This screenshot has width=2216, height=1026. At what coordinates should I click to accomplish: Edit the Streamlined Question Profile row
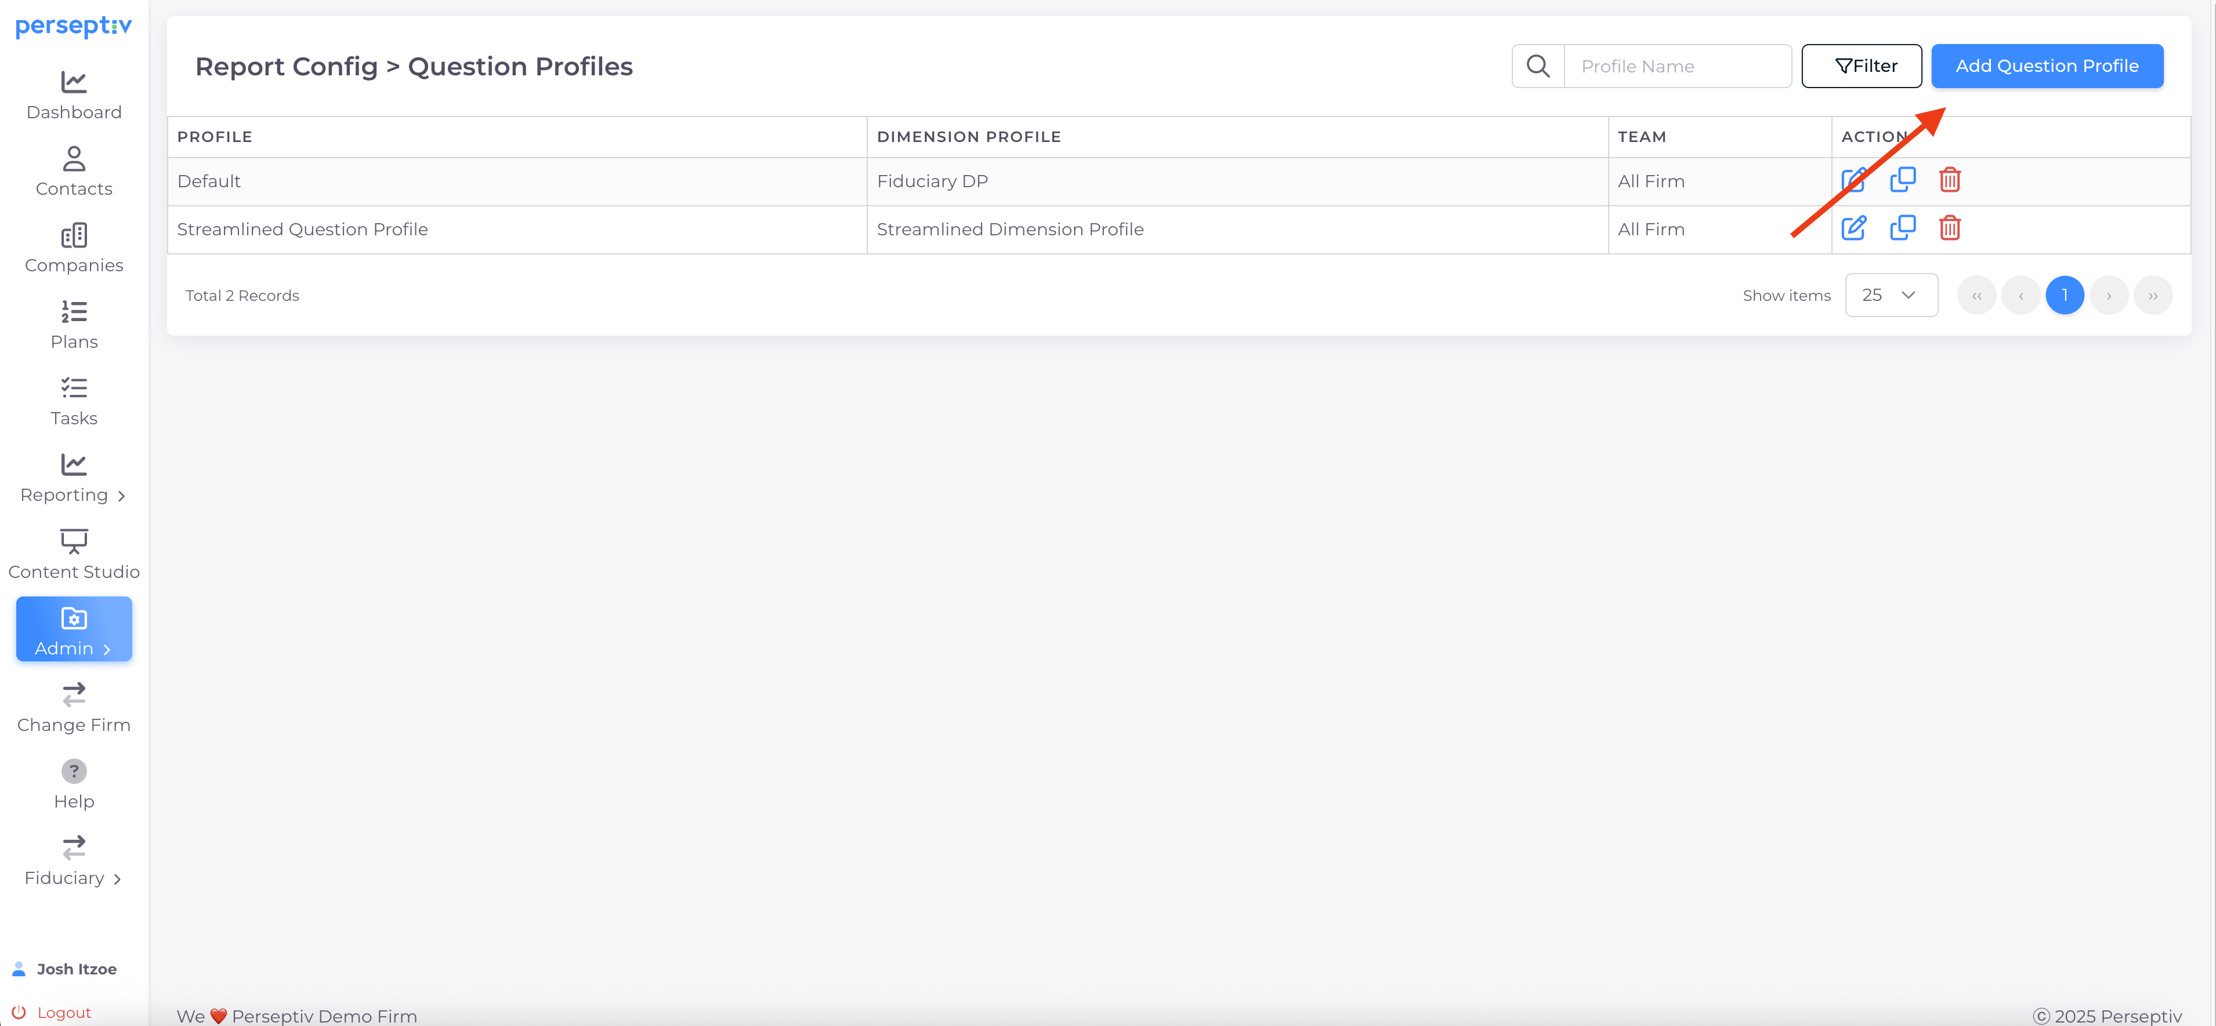[x=1853, y=228]
